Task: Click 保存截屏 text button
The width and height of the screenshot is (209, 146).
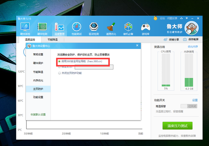Action: (193, 39)
